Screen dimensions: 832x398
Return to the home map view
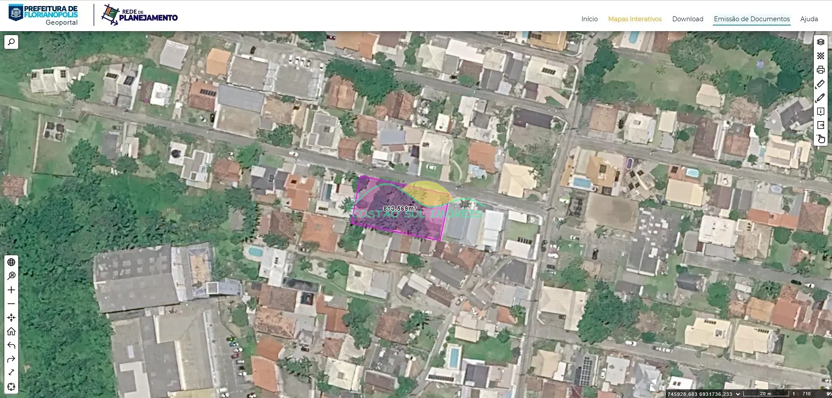click(11, 331)
